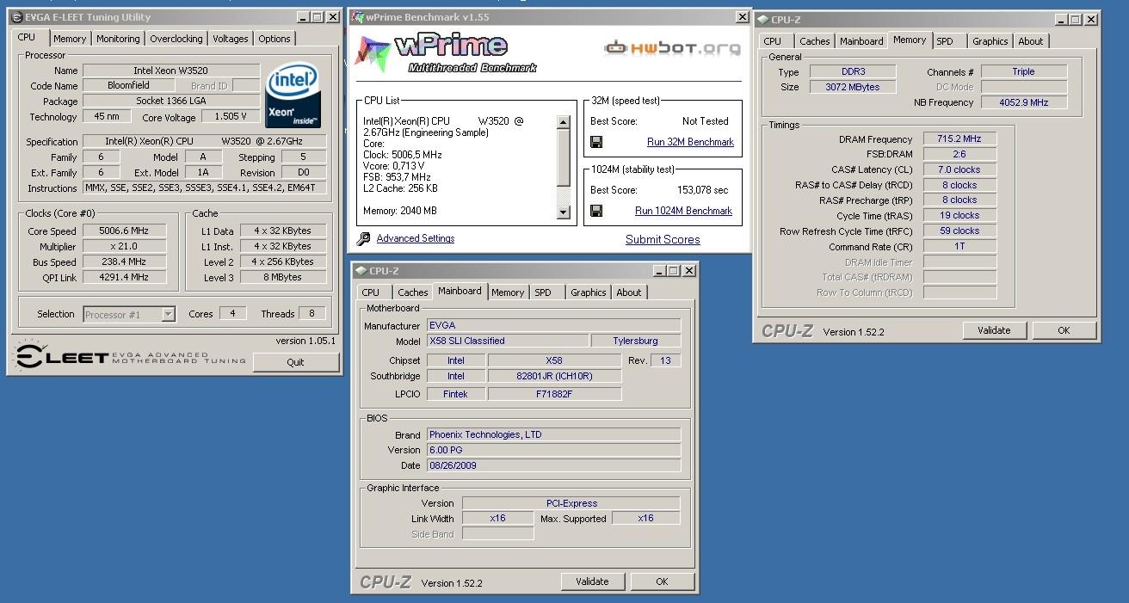This screenshot has height=603, width=1129.
Task: Click Run 1024M Benchmark link
Action: click(x=683, y=211)
